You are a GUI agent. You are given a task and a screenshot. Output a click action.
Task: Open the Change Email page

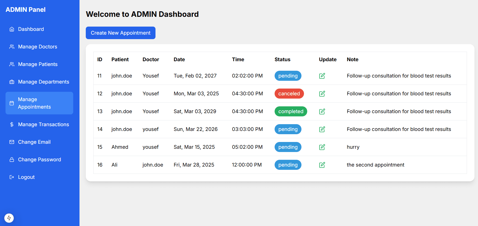[34, 142]
